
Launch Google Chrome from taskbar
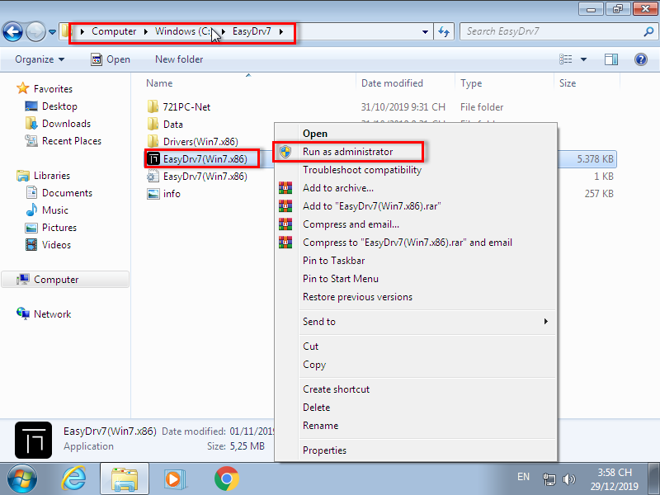tap(226, 479)
